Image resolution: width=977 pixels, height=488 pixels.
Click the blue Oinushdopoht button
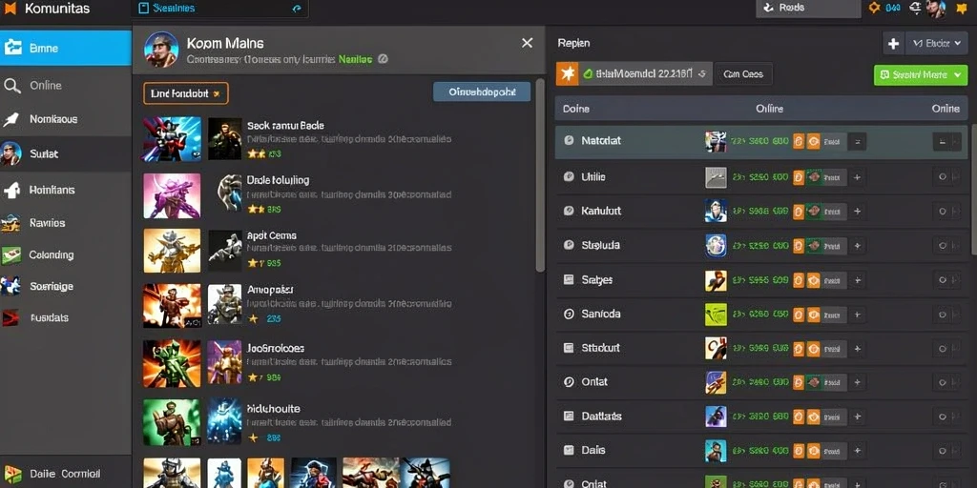[x=482, y=91]
